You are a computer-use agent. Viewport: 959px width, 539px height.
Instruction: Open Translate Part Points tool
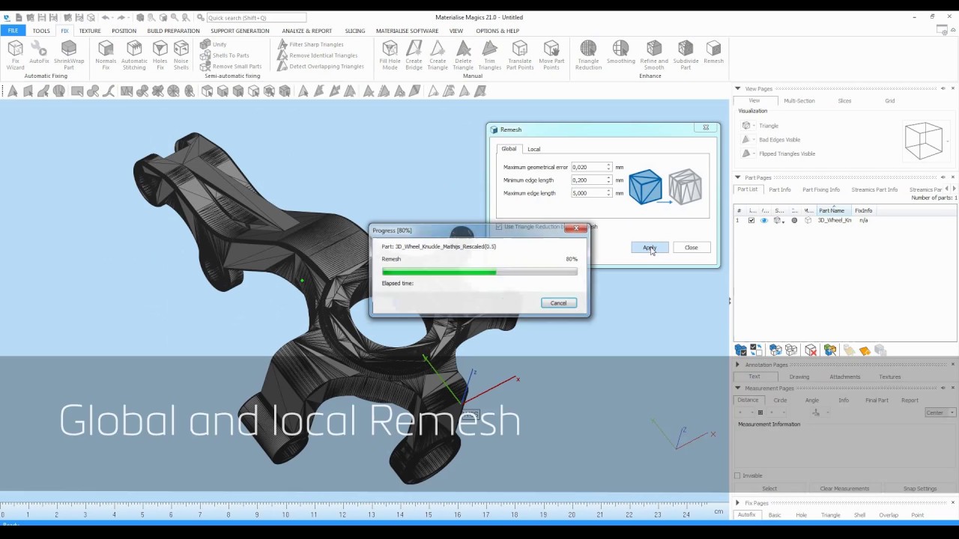point(519,55)
